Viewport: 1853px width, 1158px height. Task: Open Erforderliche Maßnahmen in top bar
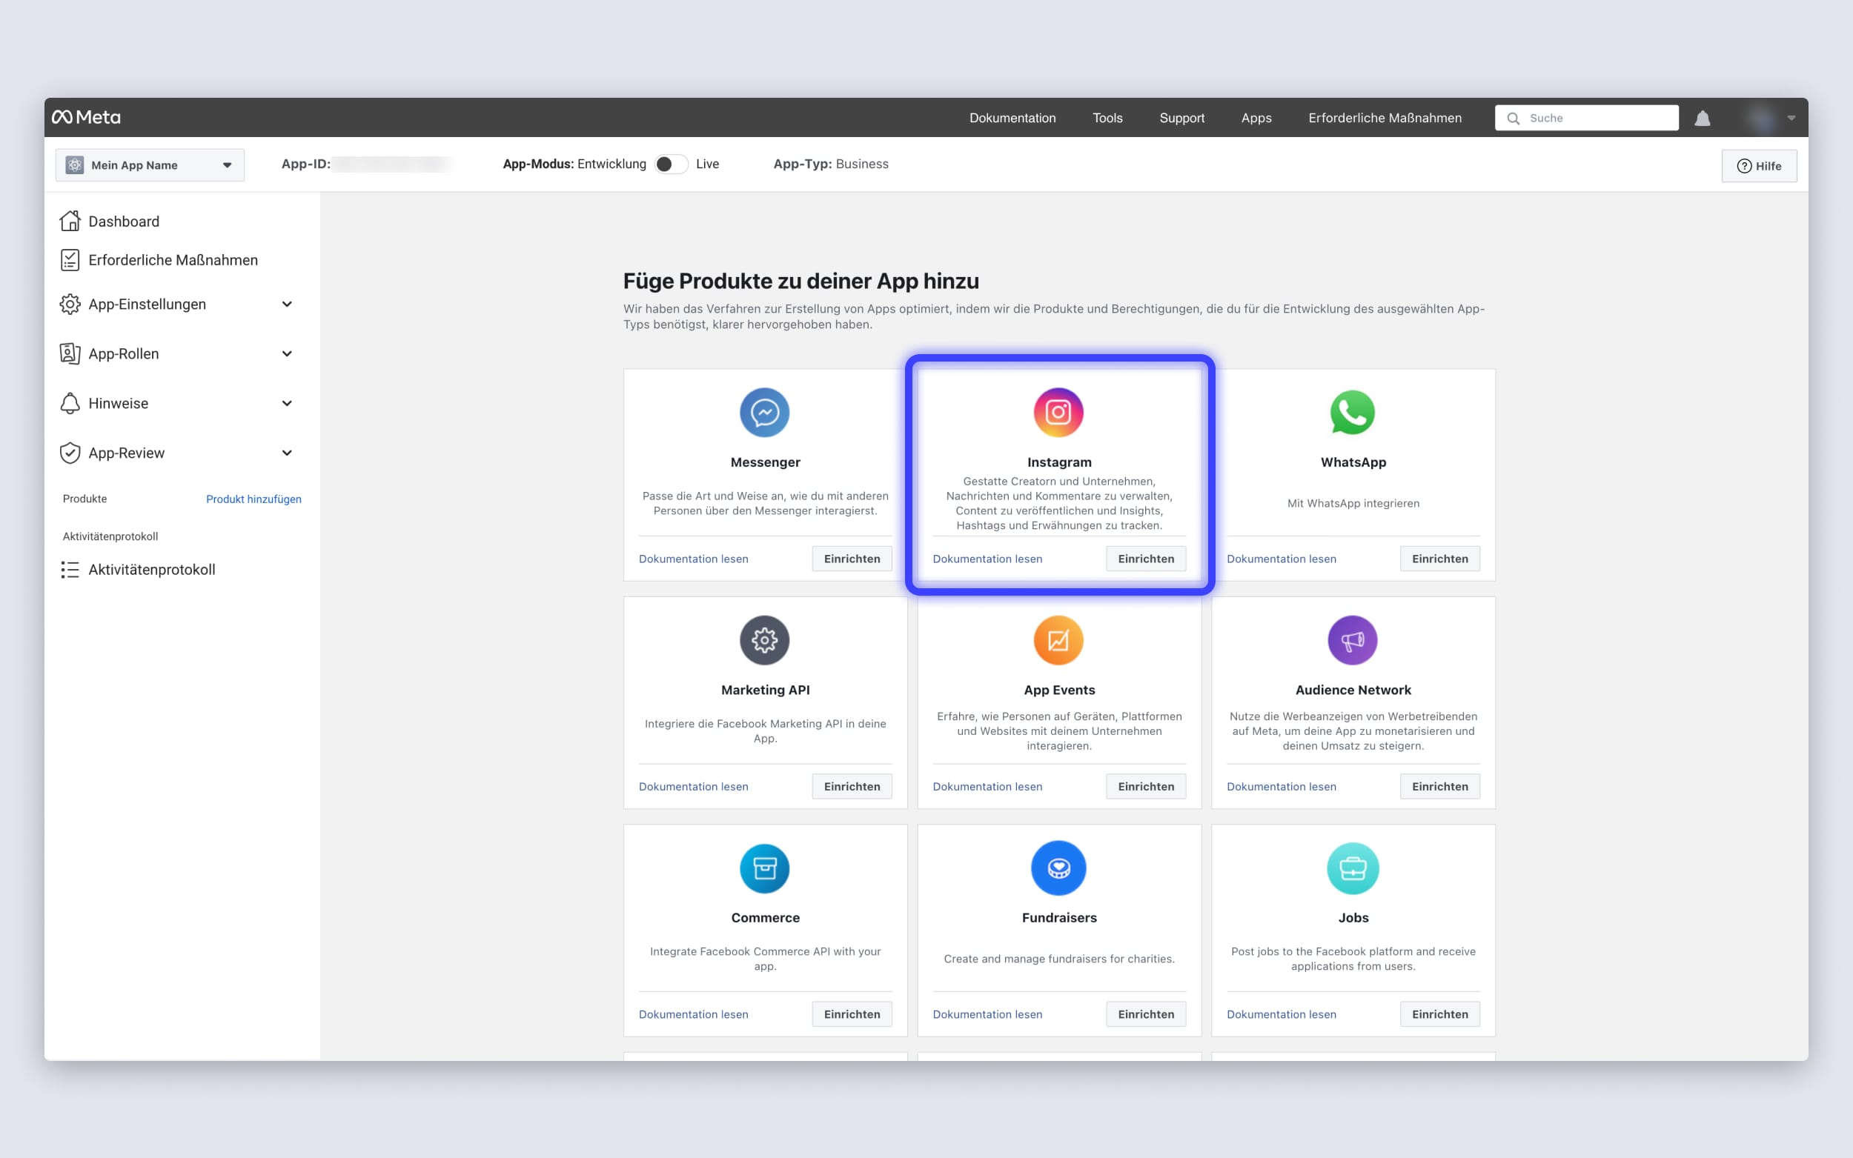[x=1385, y=118]
